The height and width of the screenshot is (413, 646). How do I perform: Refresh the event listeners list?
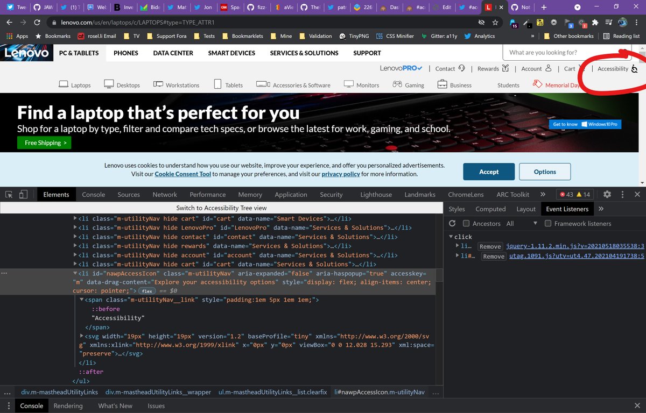(x=452, y=223)
